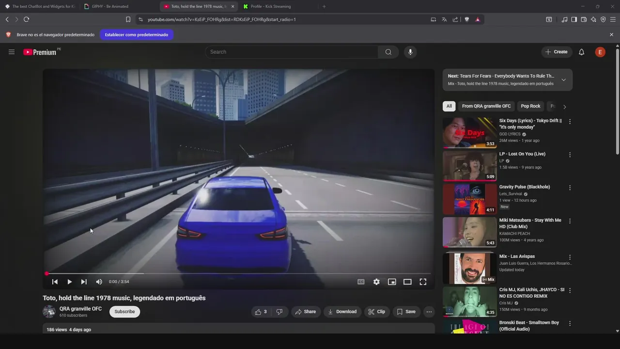
Task: Click the Create button
Action: point(557,52)
